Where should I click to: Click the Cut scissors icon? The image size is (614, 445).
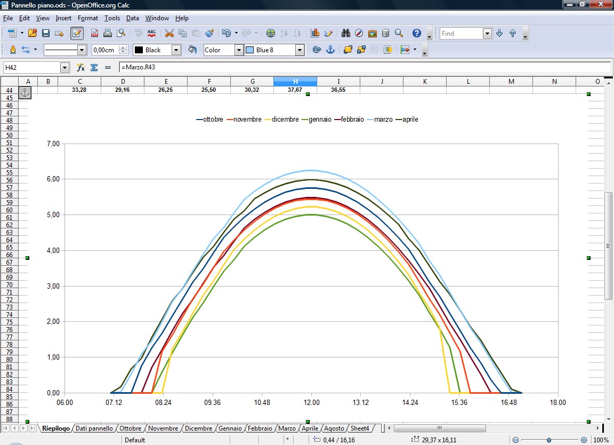click(169, 33)
